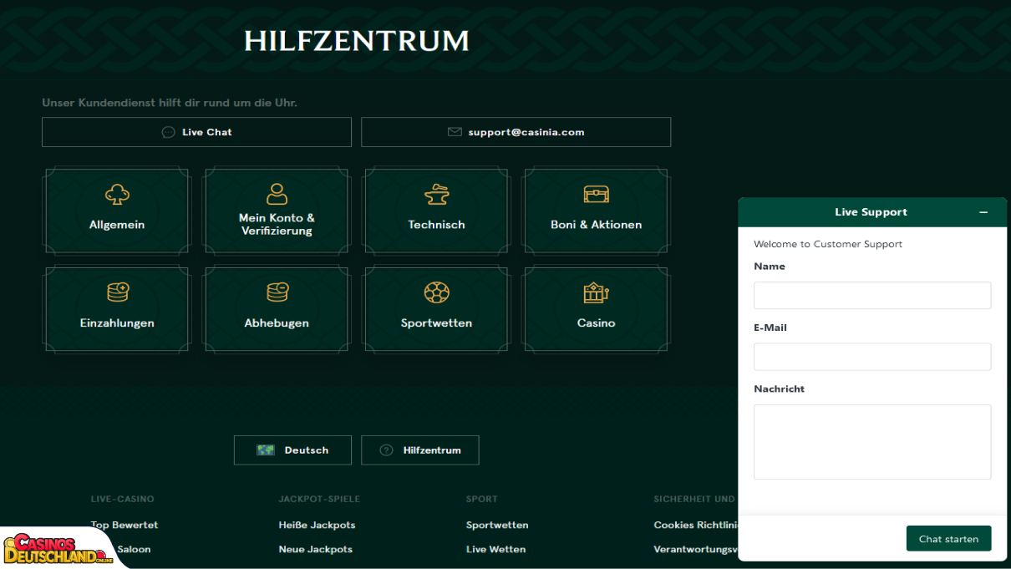Click the flag icon next to Deutsch
The image size is (1011, 569).
point(266,450)
